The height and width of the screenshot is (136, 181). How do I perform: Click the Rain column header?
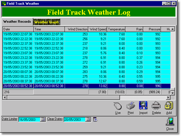coord(134,29)
